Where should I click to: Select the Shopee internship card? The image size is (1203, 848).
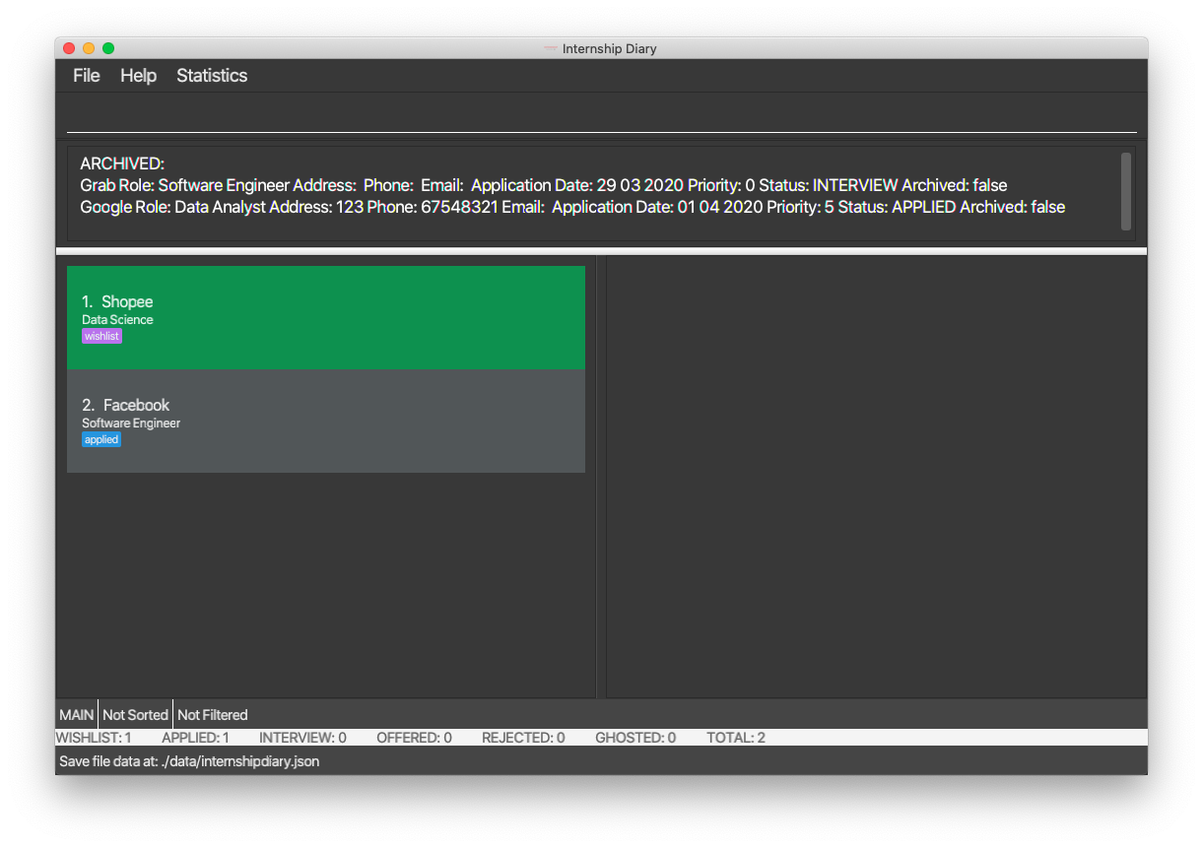pos(326,317)
